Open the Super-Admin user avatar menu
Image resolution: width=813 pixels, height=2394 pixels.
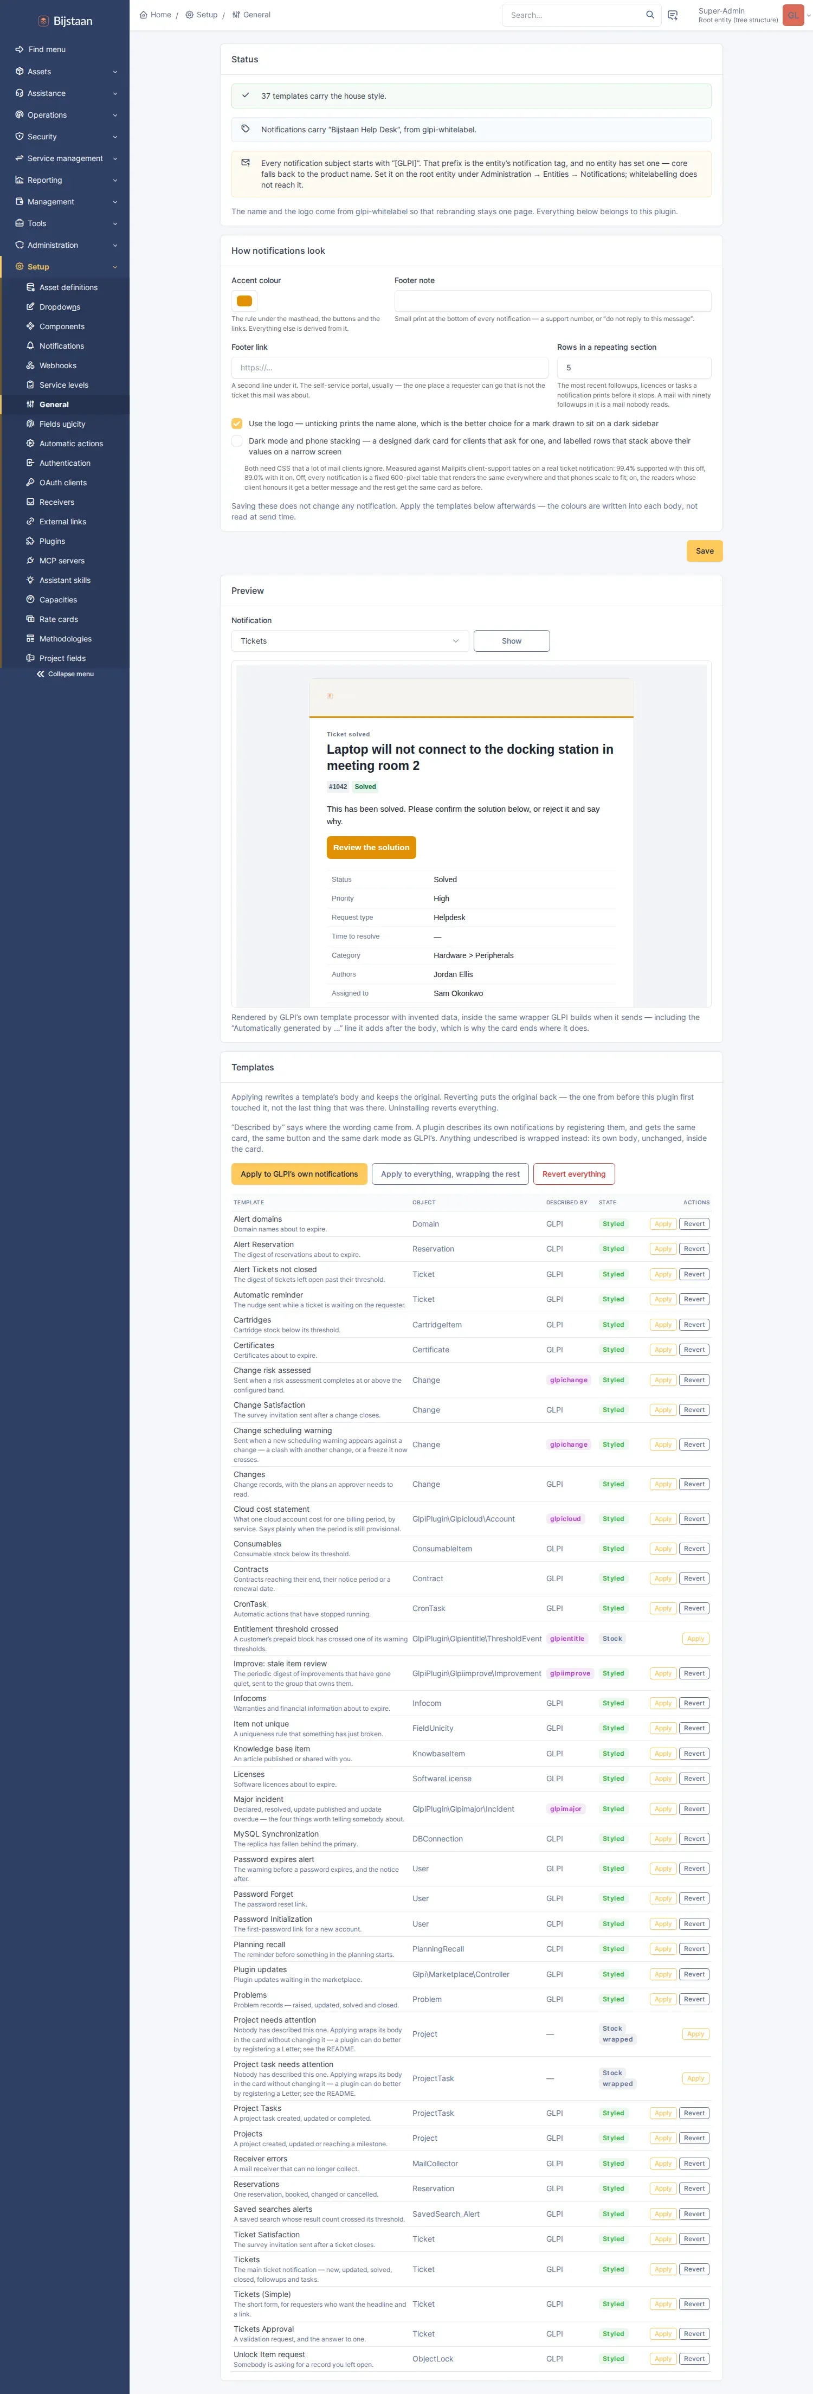[x=793, y=15]
